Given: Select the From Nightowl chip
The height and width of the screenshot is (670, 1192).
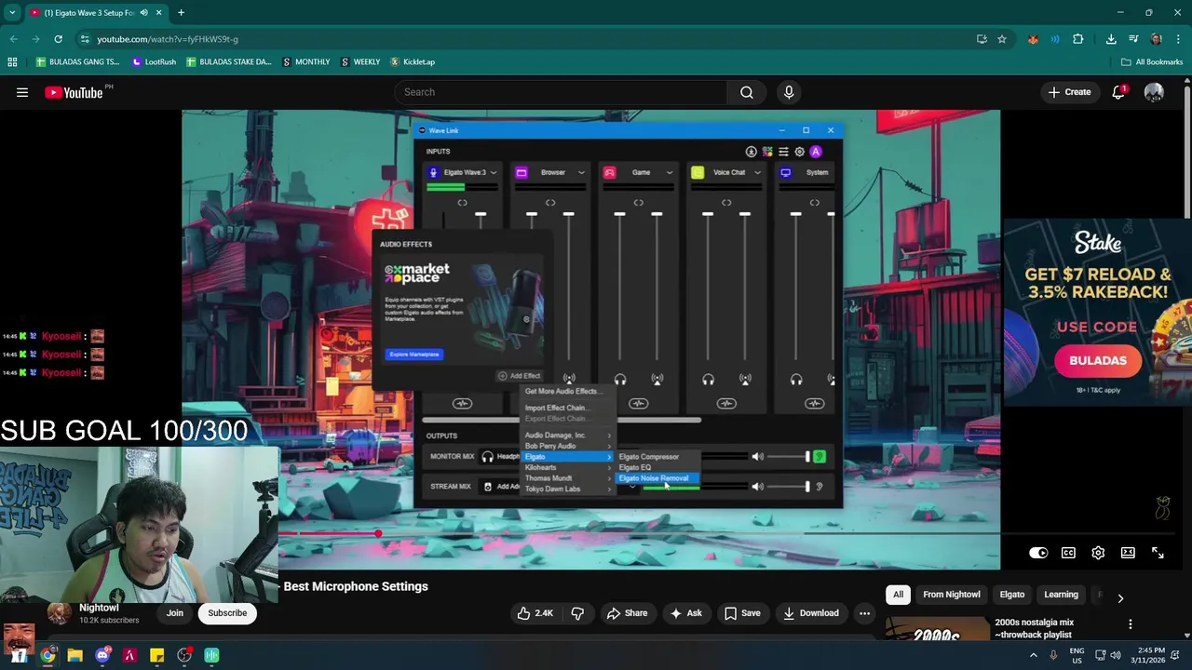Looking at the screenshot, I should coord(952,595).
